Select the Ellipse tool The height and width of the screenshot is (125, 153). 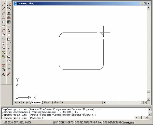point(3,44)
